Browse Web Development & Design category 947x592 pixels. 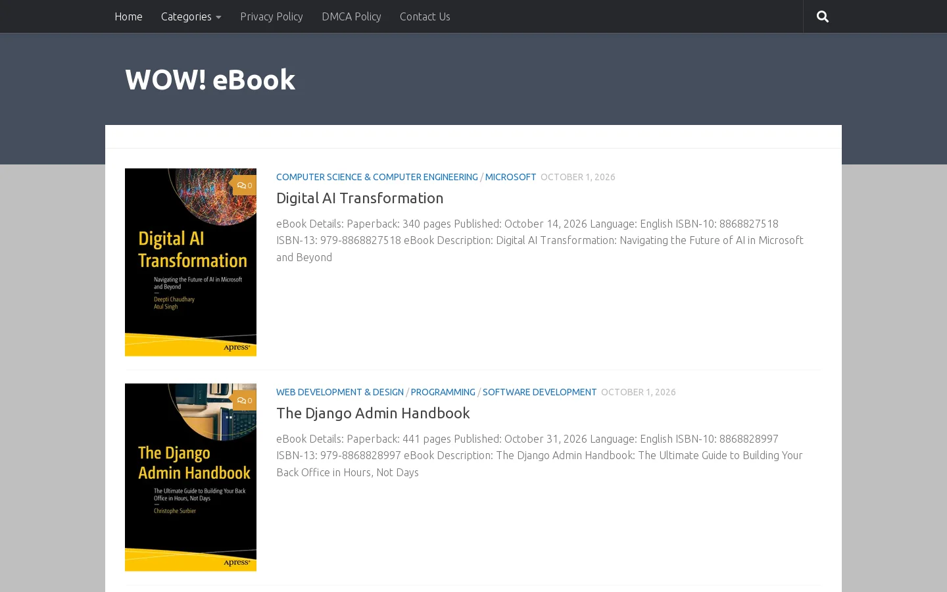[340, 392]
